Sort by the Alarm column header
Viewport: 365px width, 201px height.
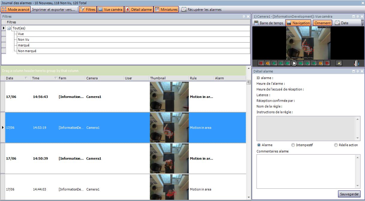click(230, 78)
